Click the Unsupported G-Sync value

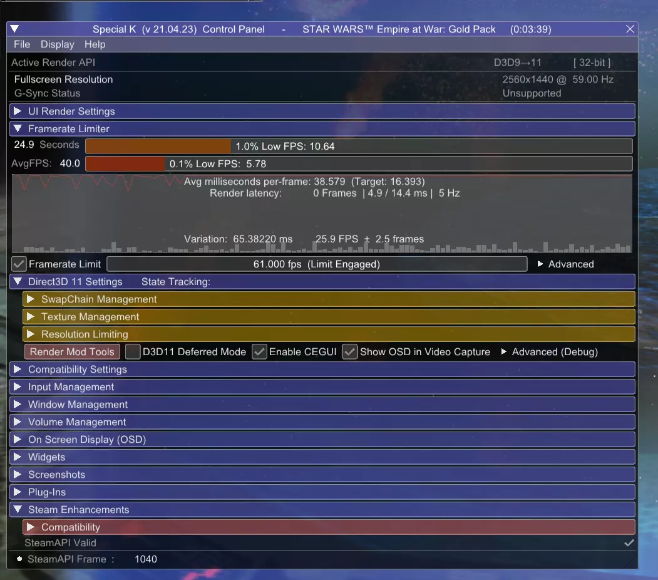(532, 93)
